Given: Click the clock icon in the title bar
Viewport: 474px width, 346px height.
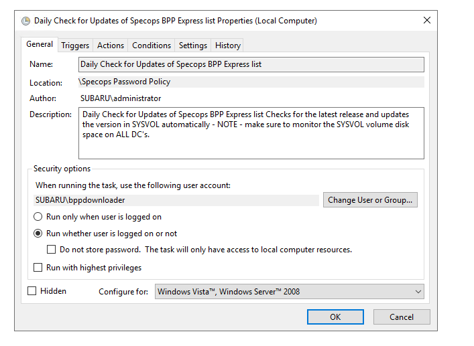Looking at the screenshot, I should [x=25, y=21].
